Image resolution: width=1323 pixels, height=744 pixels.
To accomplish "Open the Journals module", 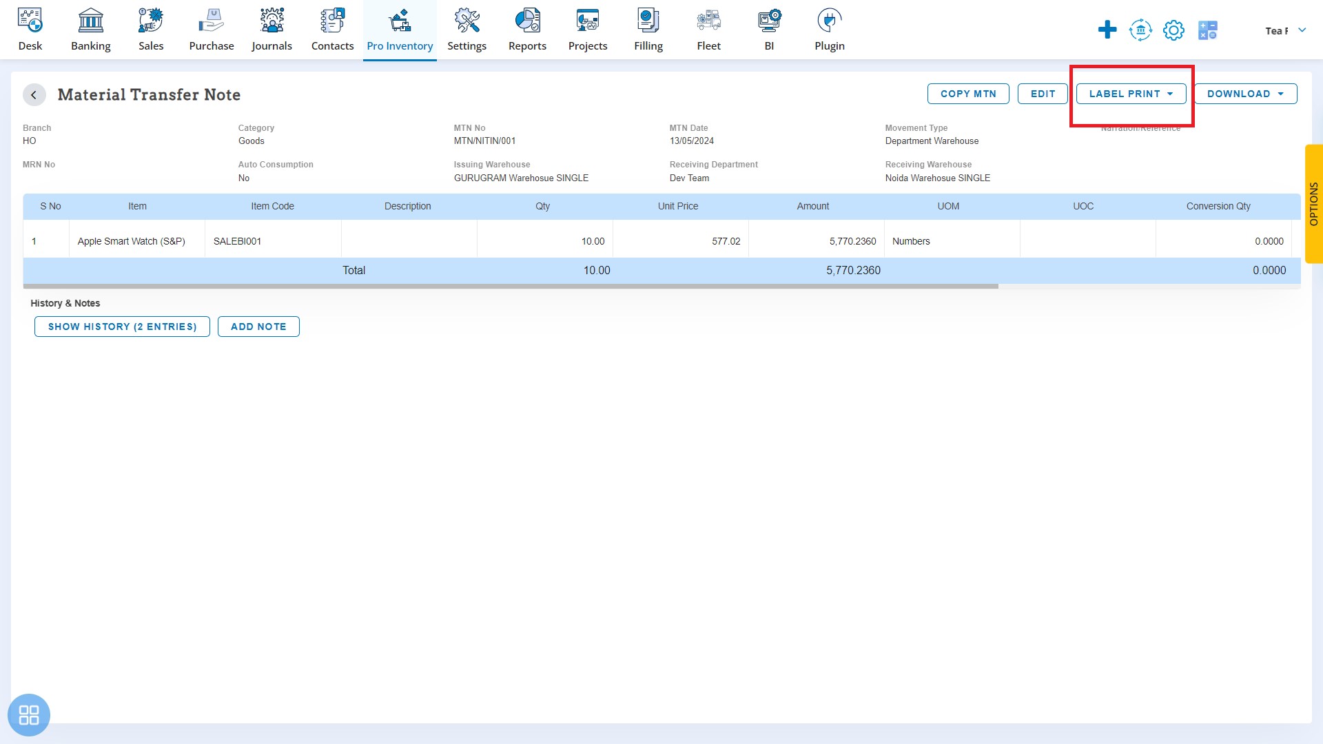I will point(271,30).
